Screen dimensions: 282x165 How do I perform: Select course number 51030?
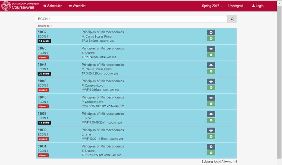[42, 130]
